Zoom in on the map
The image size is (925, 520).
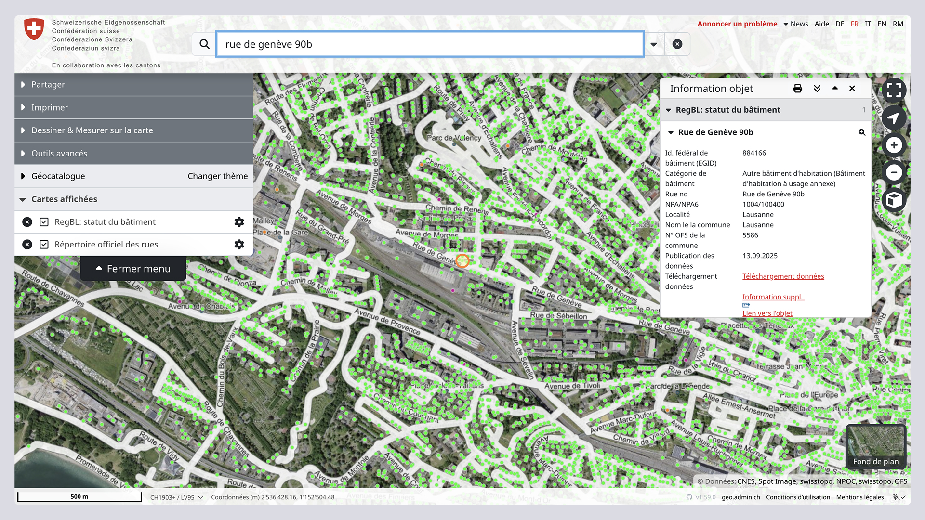pos(894,145)
